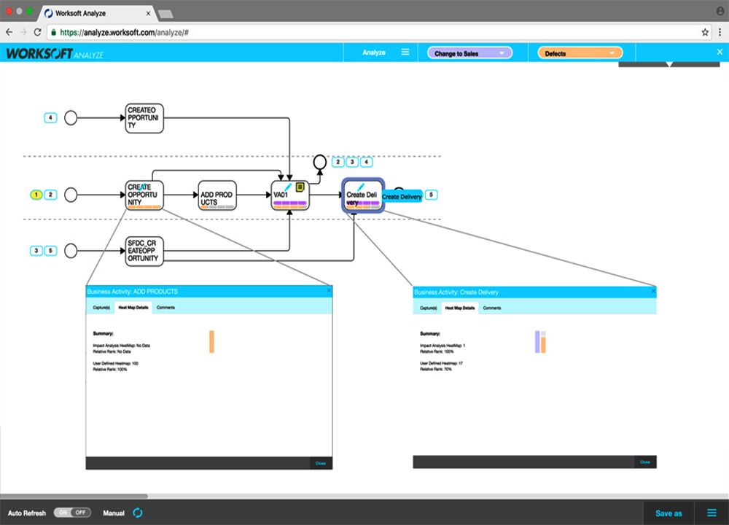The height and width of the screenshot is (525, 729).
Task: Click the horizontal scrollbar above the footer
Action: (x=74, y=496)
